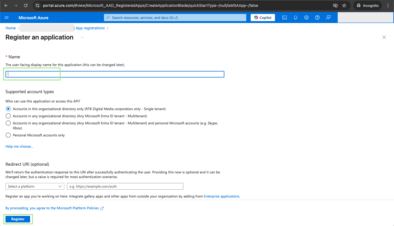Screen dimensions: 394x226
Task: Open the Azure portal hamburger menu
Action: pos(7,18)
